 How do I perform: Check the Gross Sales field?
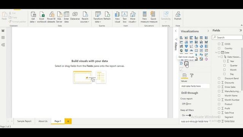[x=219, y=87]
